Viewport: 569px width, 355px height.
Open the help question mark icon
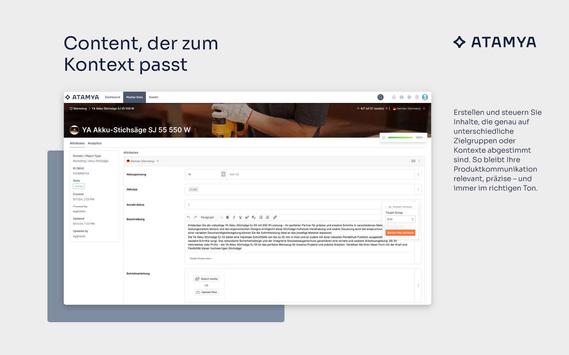[x=417, y=97]
